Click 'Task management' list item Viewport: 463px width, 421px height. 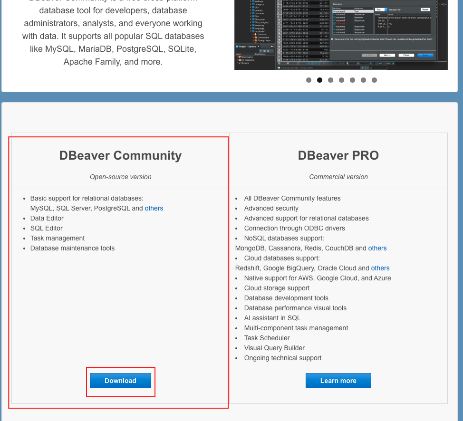point(58,238)
